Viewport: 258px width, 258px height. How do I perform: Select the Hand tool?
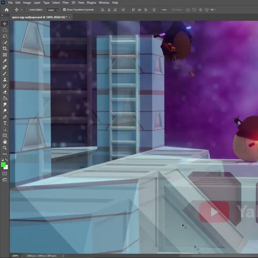click(x=5, y=142)
